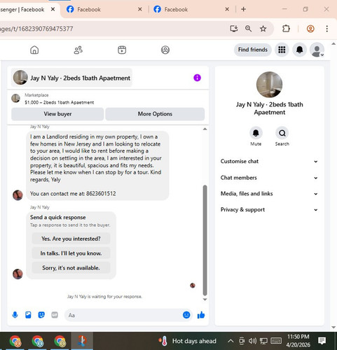
Task: Open the Friends icon in top navigation
Action: [x=78, y=50]
